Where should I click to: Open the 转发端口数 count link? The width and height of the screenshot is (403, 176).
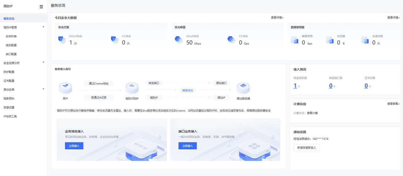click(331, 86)
